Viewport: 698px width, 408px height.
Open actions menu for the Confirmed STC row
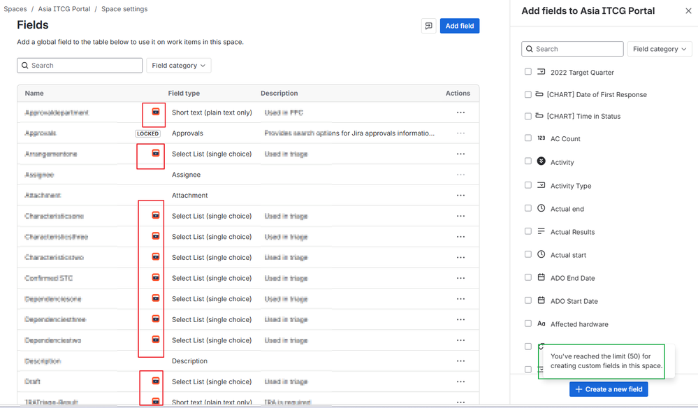point(460,278)
